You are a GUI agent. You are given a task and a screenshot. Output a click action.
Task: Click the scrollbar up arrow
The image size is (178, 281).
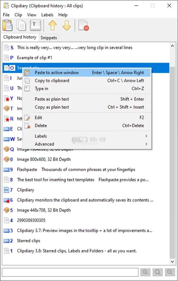[x=172, y=46]
